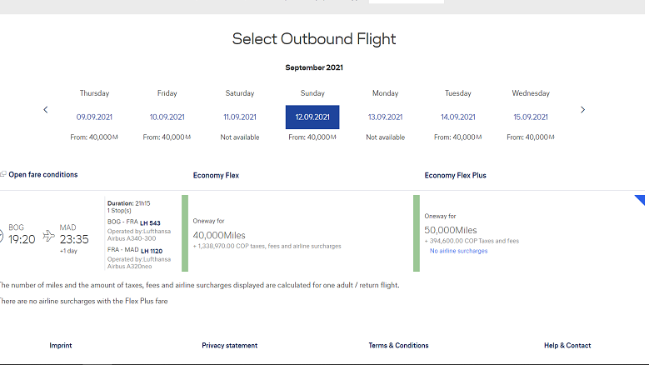Advance to next week with right chevron
The image size is (649, 365).
tap(583, 110)
